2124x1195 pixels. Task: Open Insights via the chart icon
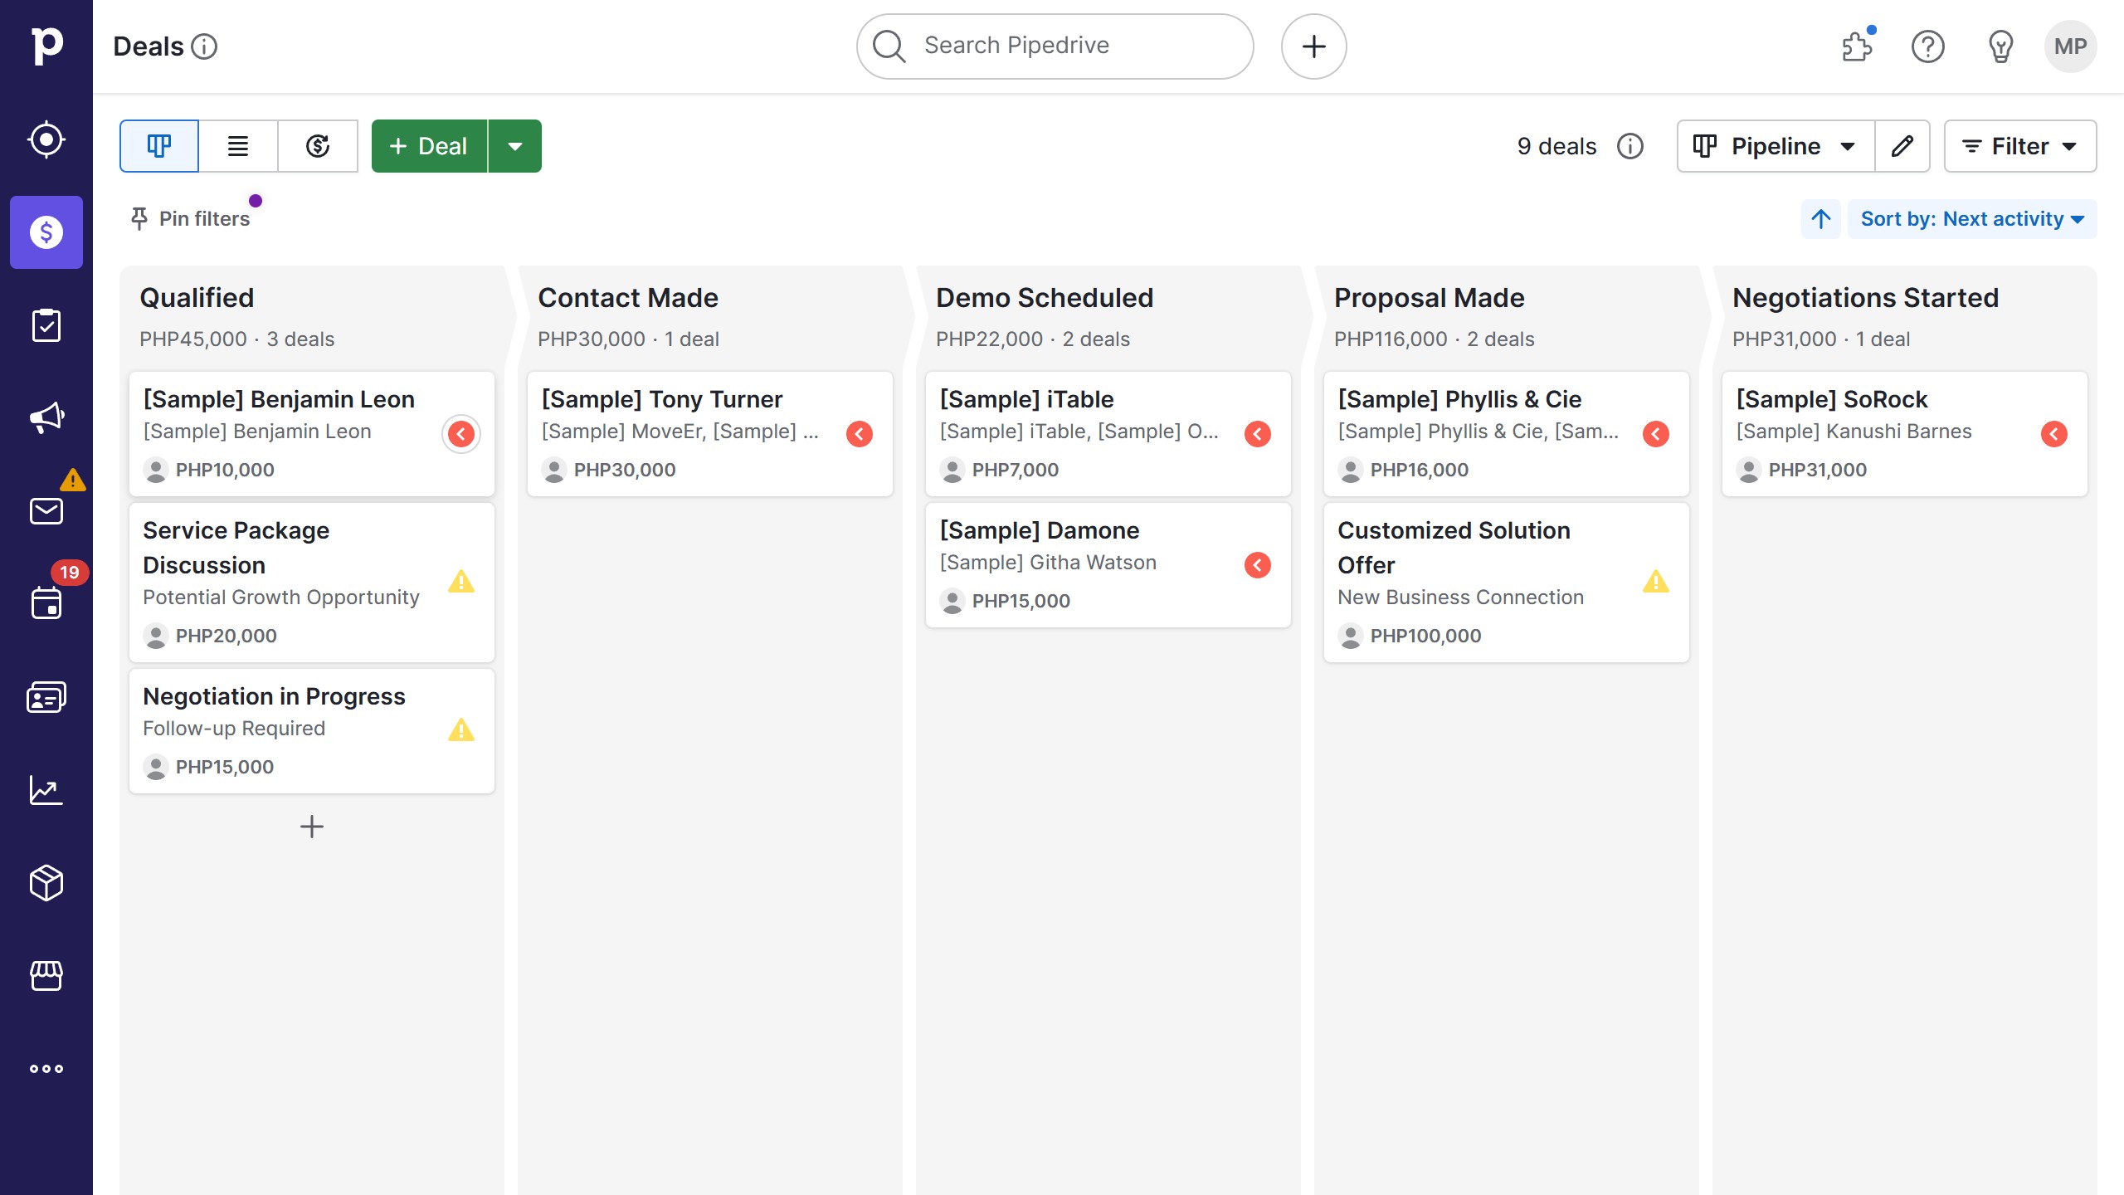click(x=46, y=789)
